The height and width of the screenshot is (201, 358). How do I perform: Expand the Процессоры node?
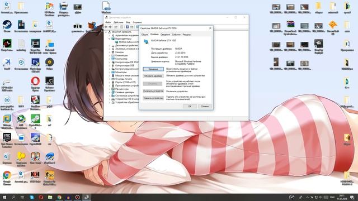(110, 89)
